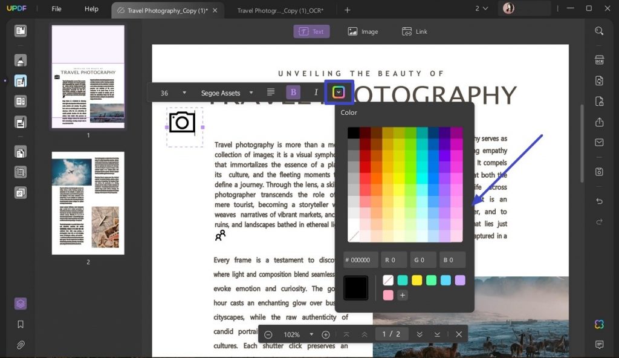Viewport: 619px width, 358px height.
Task: Open the Segoe Assets font dropdown
Action: 227,93
